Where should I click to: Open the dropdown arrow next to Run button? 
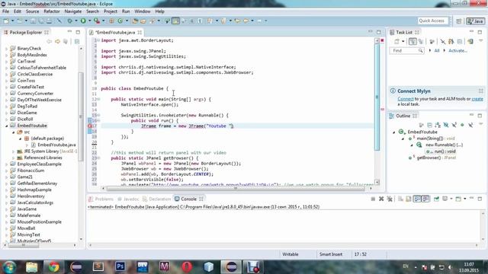89,21
